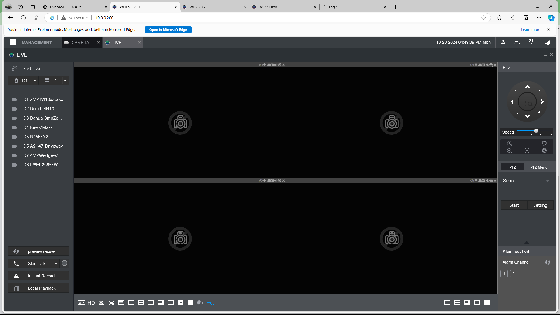
Task: Expand the Start Talk dropdown arrow
Action: tap(56, 263)
